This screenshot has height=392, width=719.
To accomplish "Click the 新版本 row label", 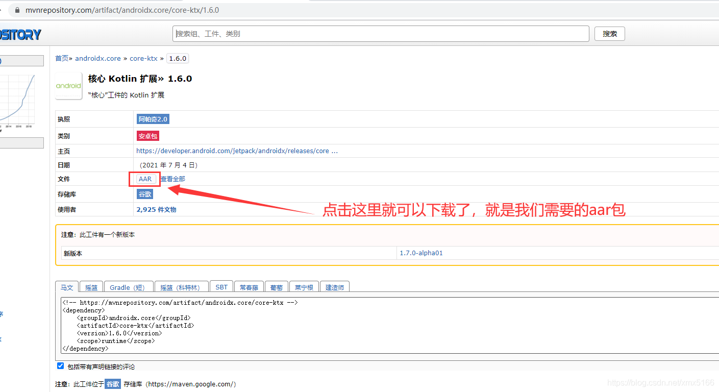I will (x=72, y=253).
